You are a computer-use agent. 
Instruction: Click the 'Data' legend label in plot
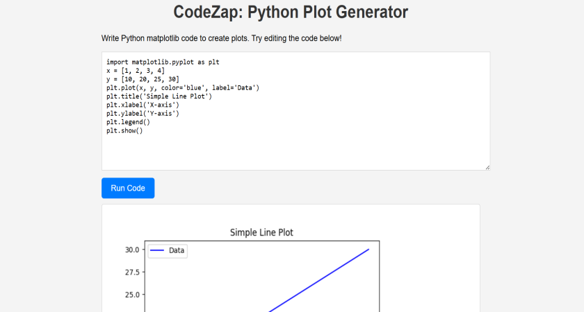[177, 250]
